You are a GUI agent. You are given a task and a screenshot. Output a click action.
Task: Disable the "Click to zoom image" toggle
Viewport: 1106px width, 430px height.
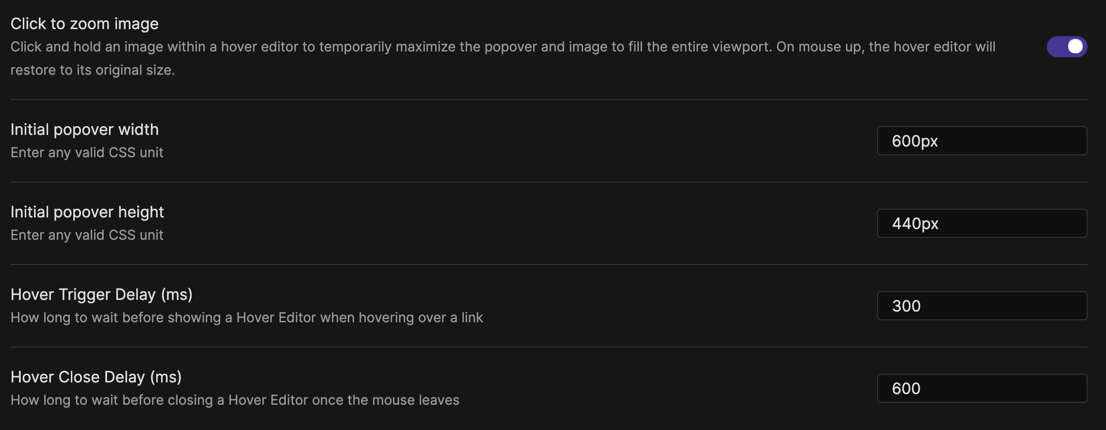[1067, 47]
